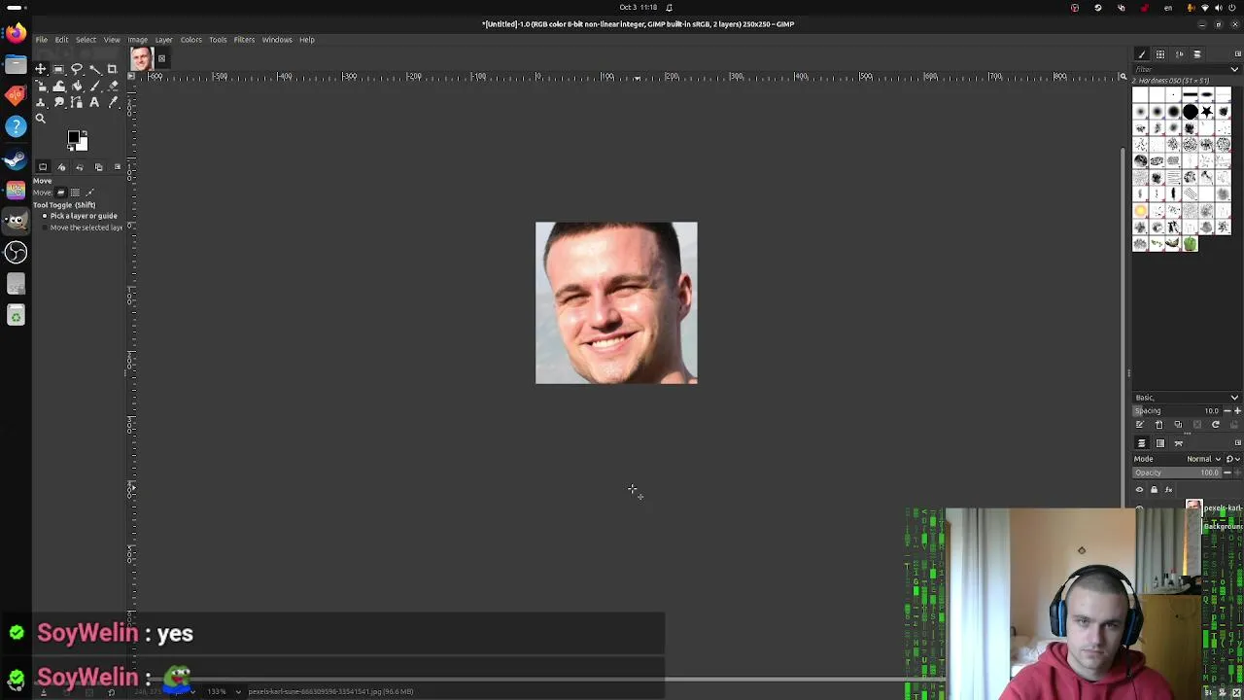The image size is (1244, 700).
Task: Select the Clone stamp tool
Action: 41,102
